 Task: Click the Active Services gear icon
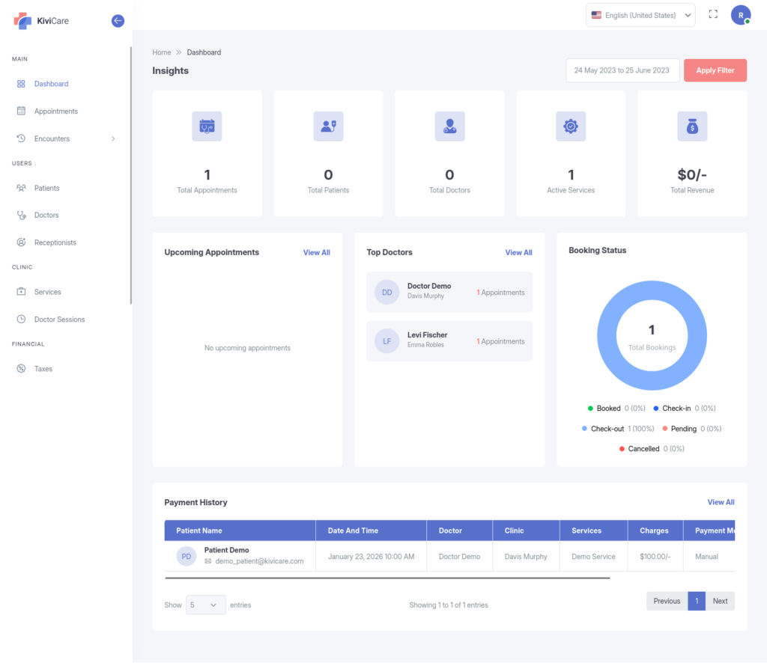coord(571,126)
